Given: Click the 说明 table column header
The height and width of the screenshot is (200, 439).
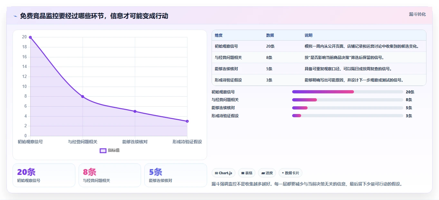Looking at the screenshot, I should (309, 35).
